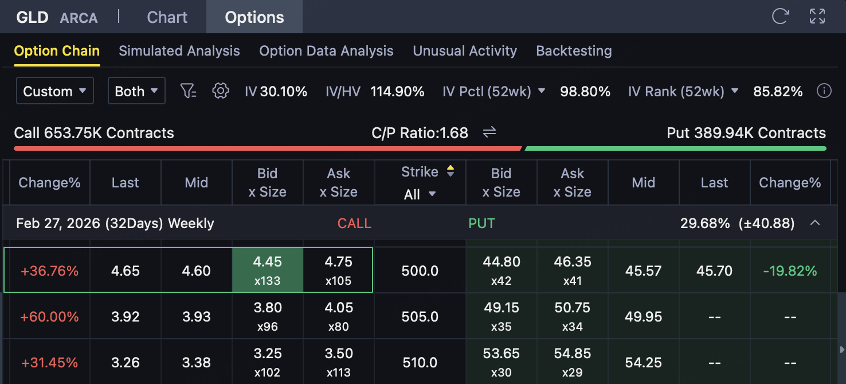This screenshot has width=846, height=384.
Task: Switch to the Chart tab
Action: tap(167, 17)
